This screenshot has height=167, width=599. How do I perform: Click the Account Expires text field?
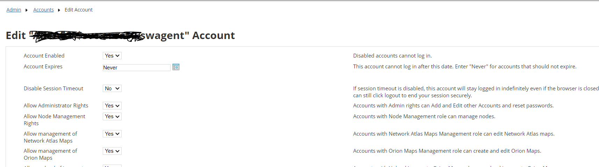pos(136,68)
